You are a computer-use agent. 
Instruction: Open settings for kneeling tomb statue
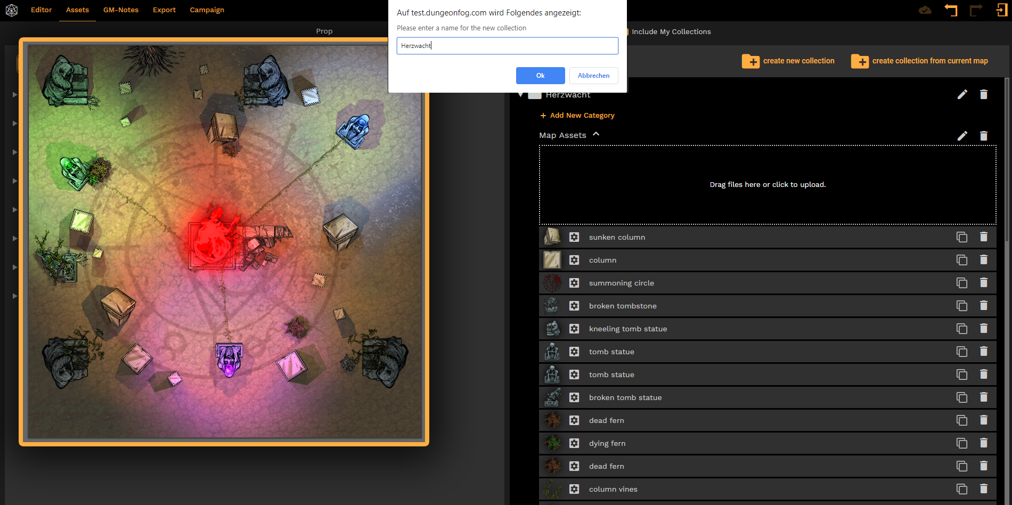point(574,329)
